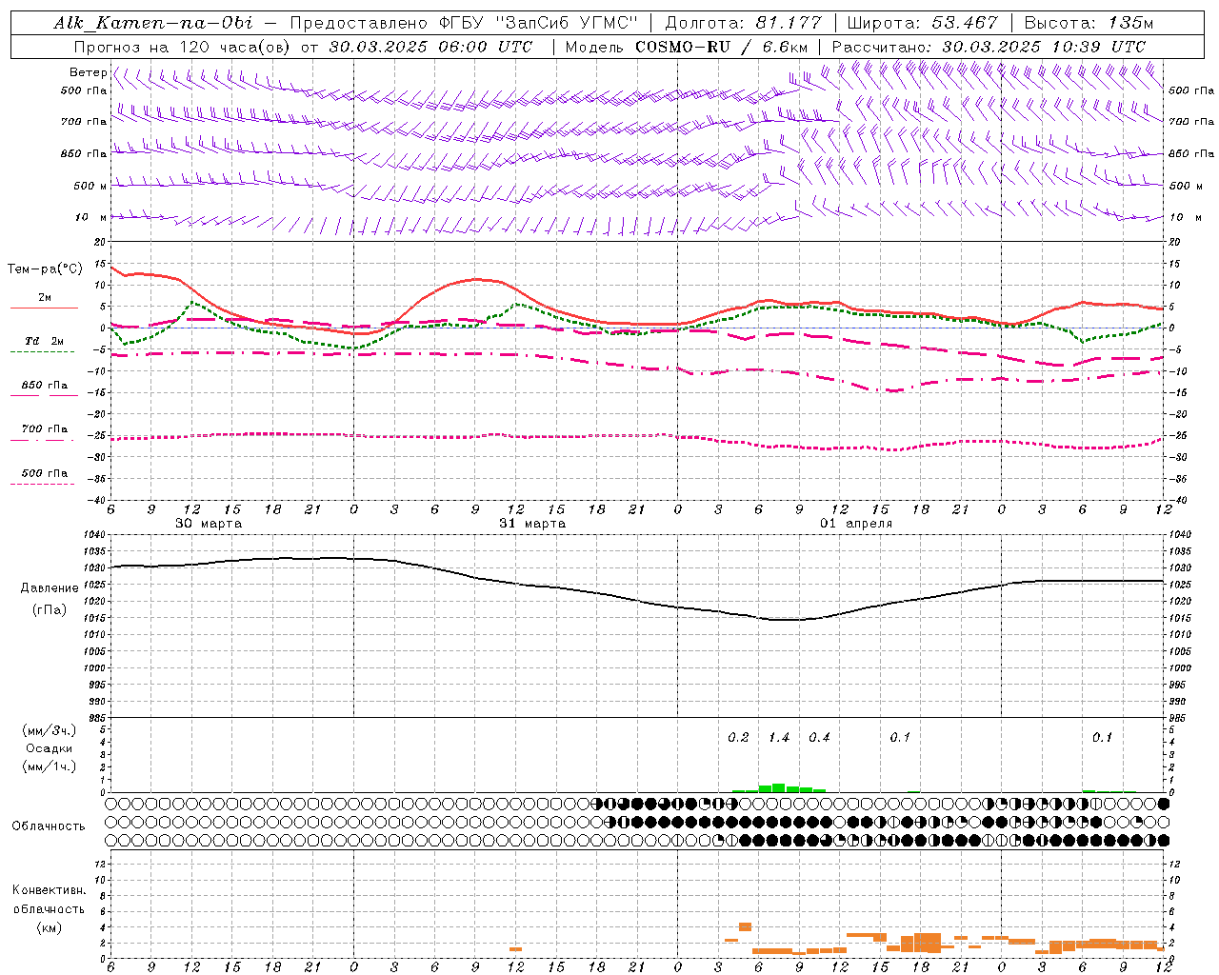Click the 1.4 precipitation value label

778,737
